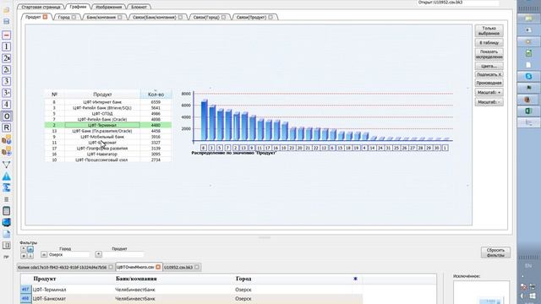Close the ЦФТОченьМного.csv file tab
Viewport: 541px width, 304px height.
[x=158, y=267]
